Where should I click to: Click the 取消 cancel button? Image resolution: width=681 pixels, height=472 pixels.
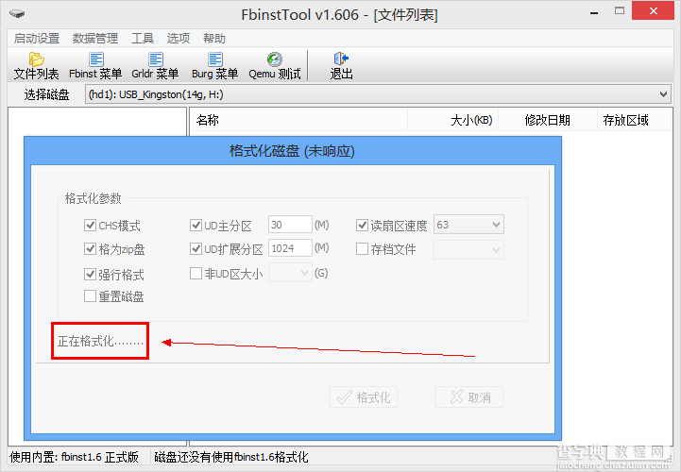469,396
